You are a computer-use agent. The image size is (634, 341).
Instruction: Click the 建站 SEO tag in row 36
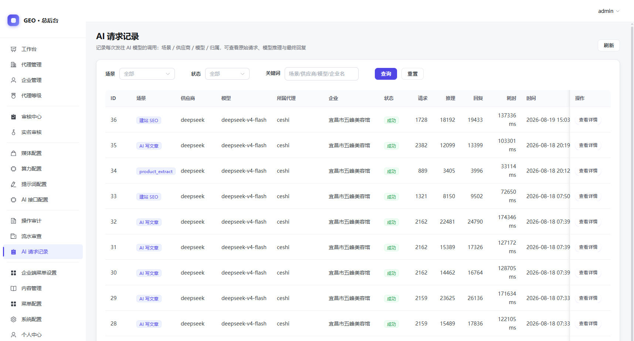point(149,120)
